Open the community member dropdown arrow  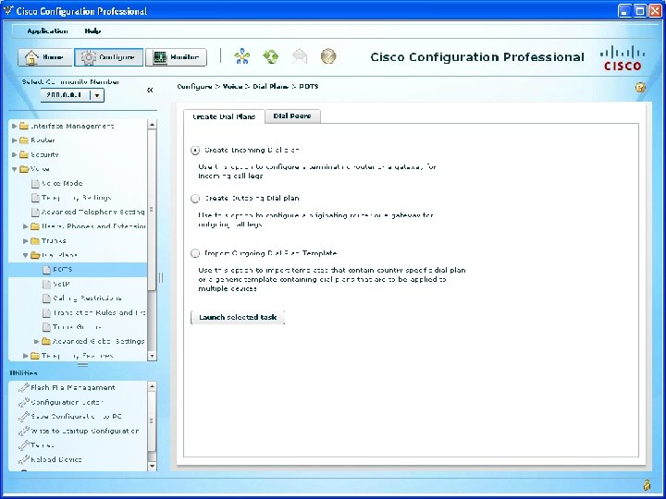click(x=97, y=95)
